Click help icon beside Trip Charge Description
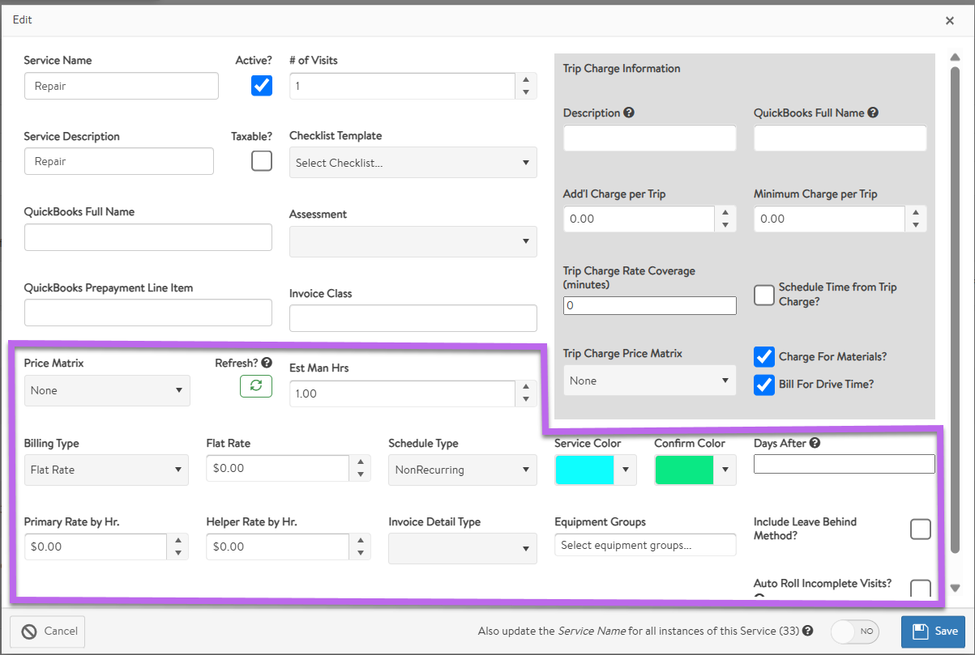975x655 pixels. pyautogui.click(x=629, y=113)
